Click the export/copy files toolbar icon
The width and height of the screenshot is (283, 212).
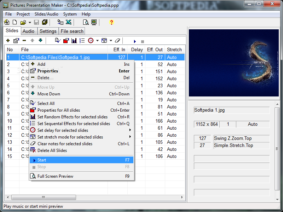click(x=60, y=22)
